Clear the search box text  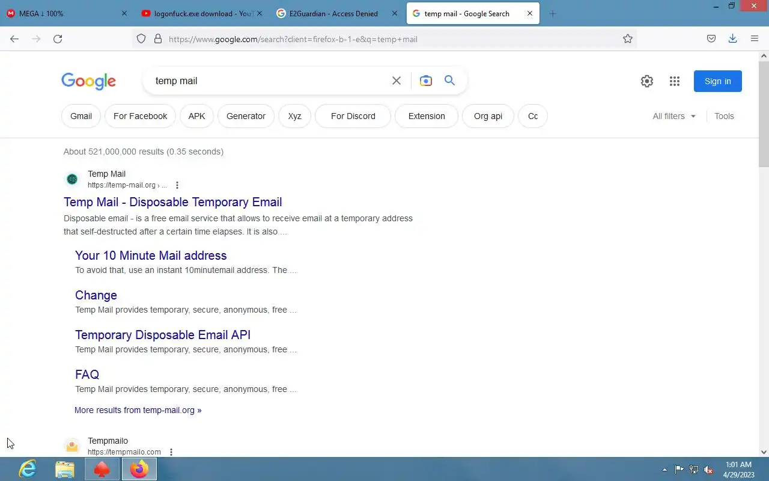tap(397, 81)
